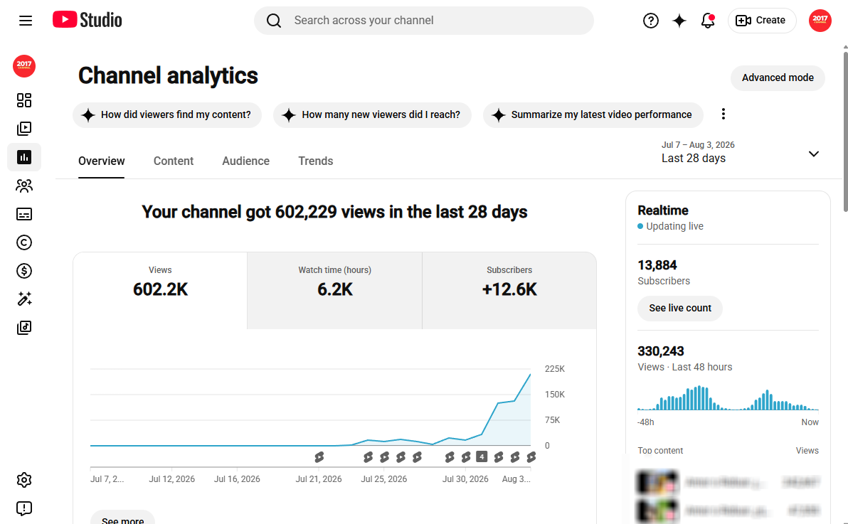Expand the Last 28 days date range

pos(740,152)
